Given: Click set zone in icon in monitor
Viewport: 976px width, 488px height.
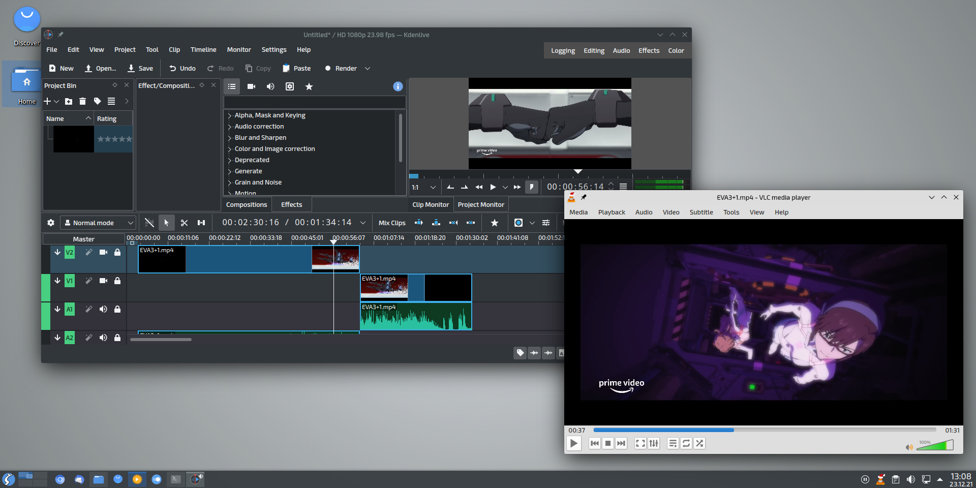Looking at the screenshot, I should pos(450,187).
